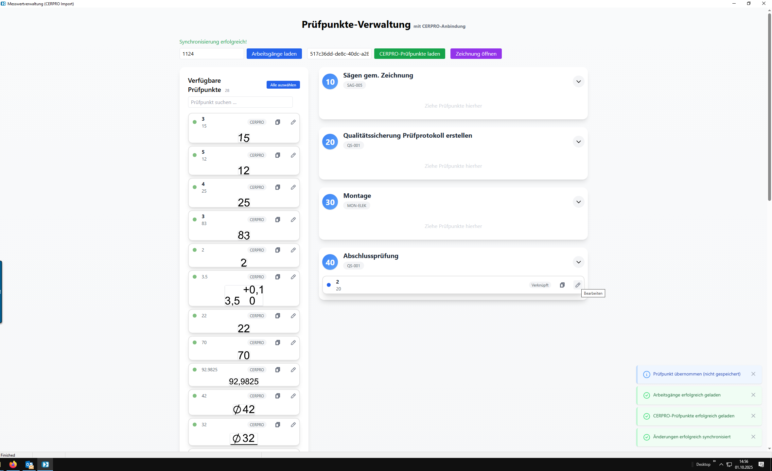Edit linked checkpoint in Abschlussprüfung
The height and width of the screenshot is (471, 772).
click(578, 285)
